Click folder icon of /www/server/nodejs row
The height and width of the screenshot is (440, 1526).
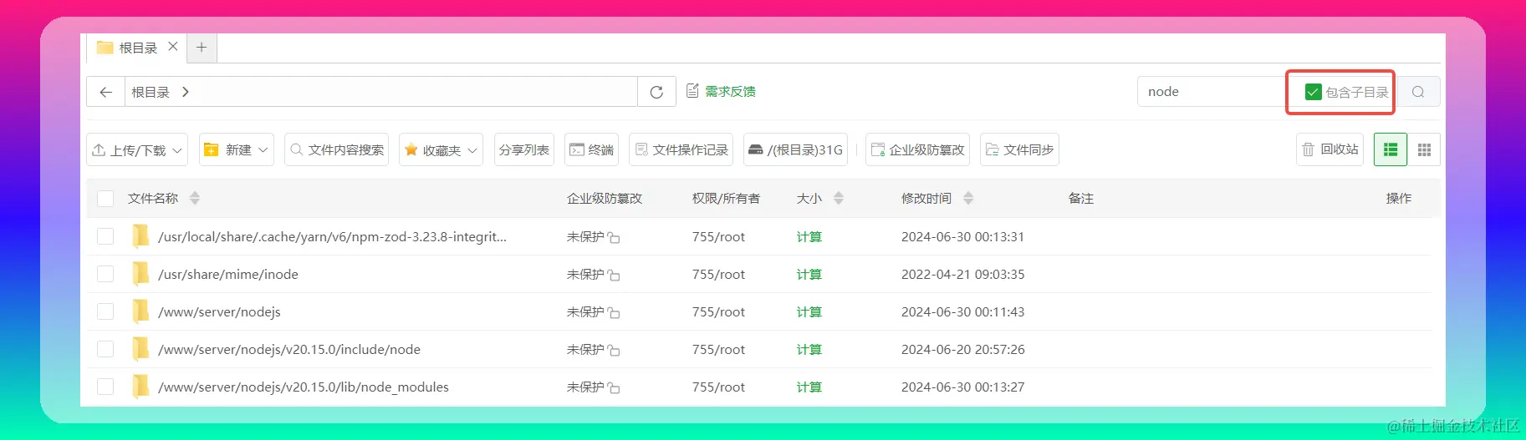[140, 311]
